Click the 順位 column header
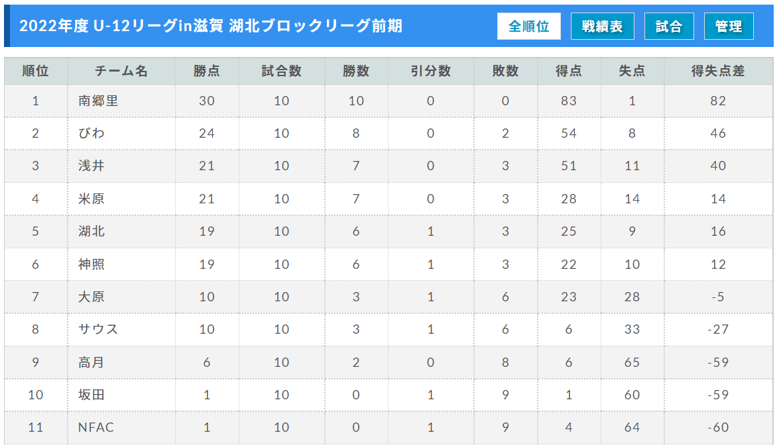781x447 pixels. point(36,71)
